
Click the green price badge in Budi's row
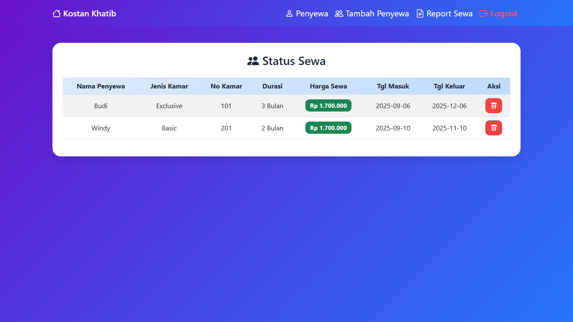click(328, 106)
